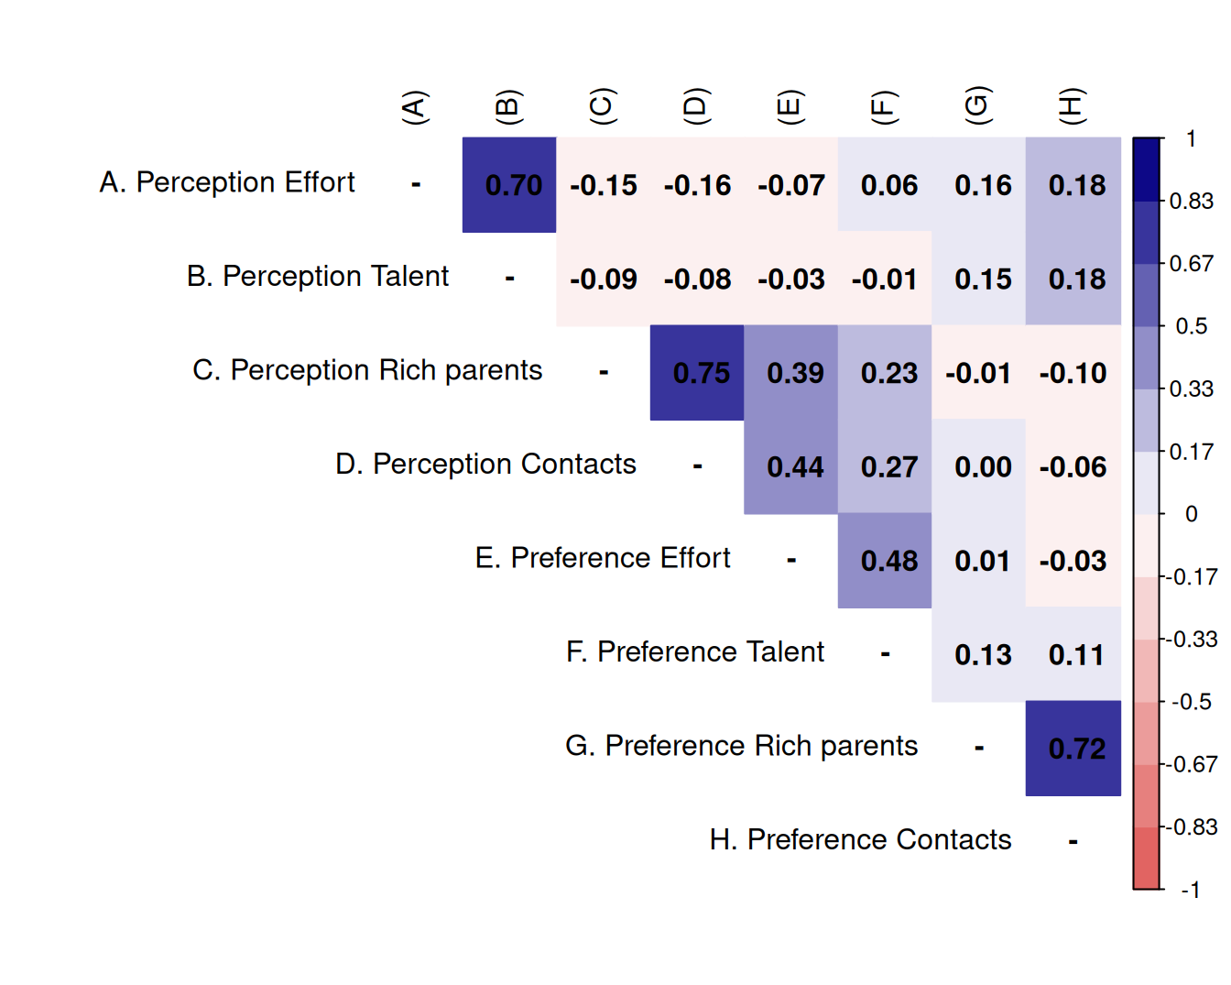Click the "F. Preference Talent" label
This screenshot has width=1231, height=985.
coord(695,651)
